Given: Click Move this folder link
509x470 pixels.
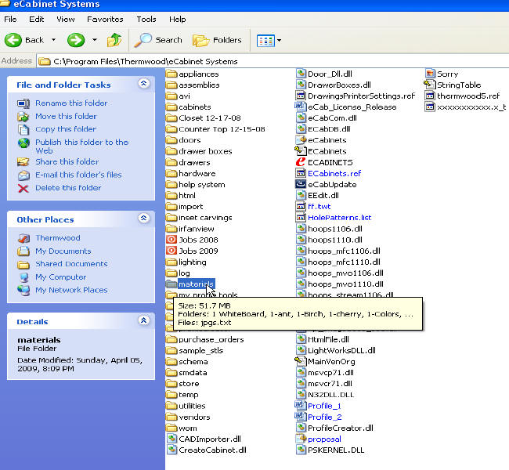Looking at the screenshot, I should [x=66, y=116].
